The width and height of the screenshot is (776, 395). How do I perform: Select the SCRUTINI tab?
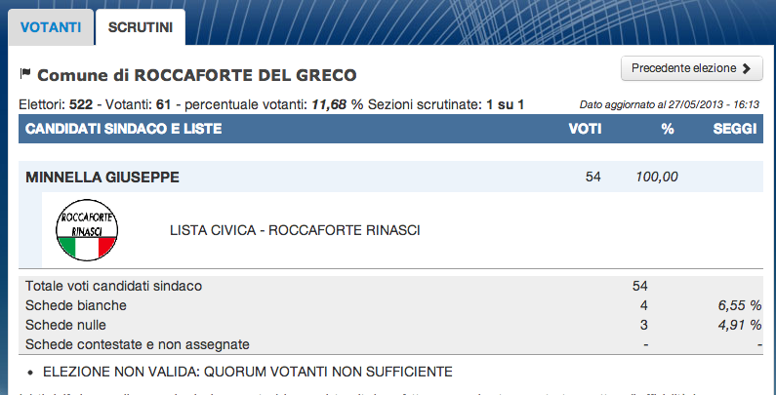(x=140, y=27)
